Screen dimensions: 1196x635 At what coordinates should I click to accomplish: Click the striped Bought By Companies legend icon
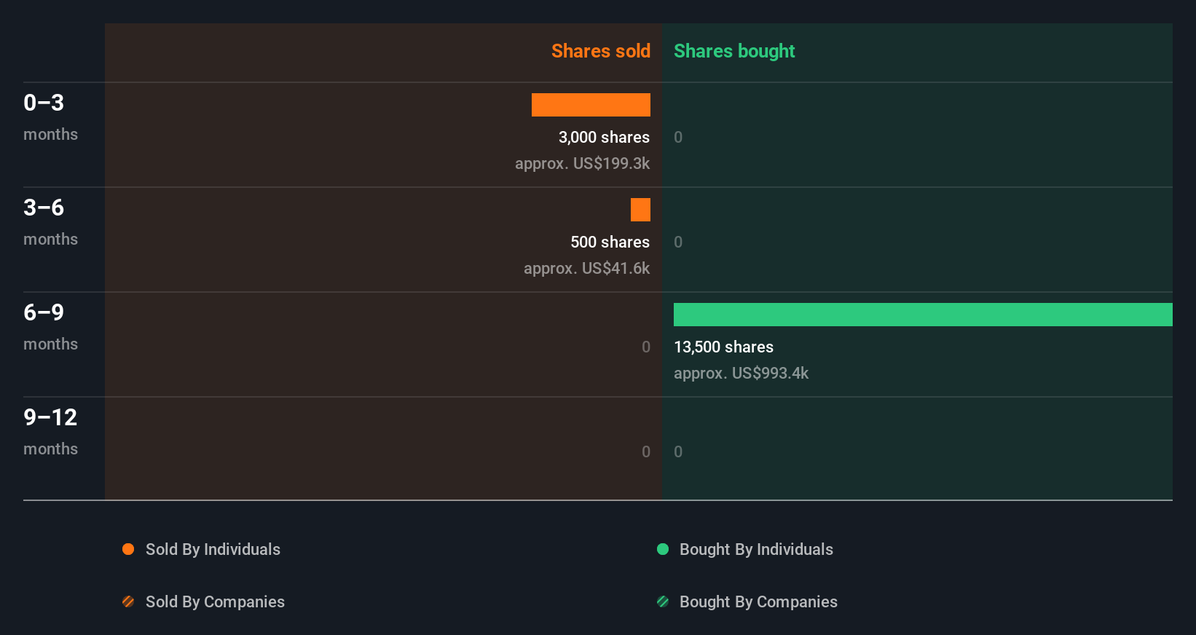point(663,602)
